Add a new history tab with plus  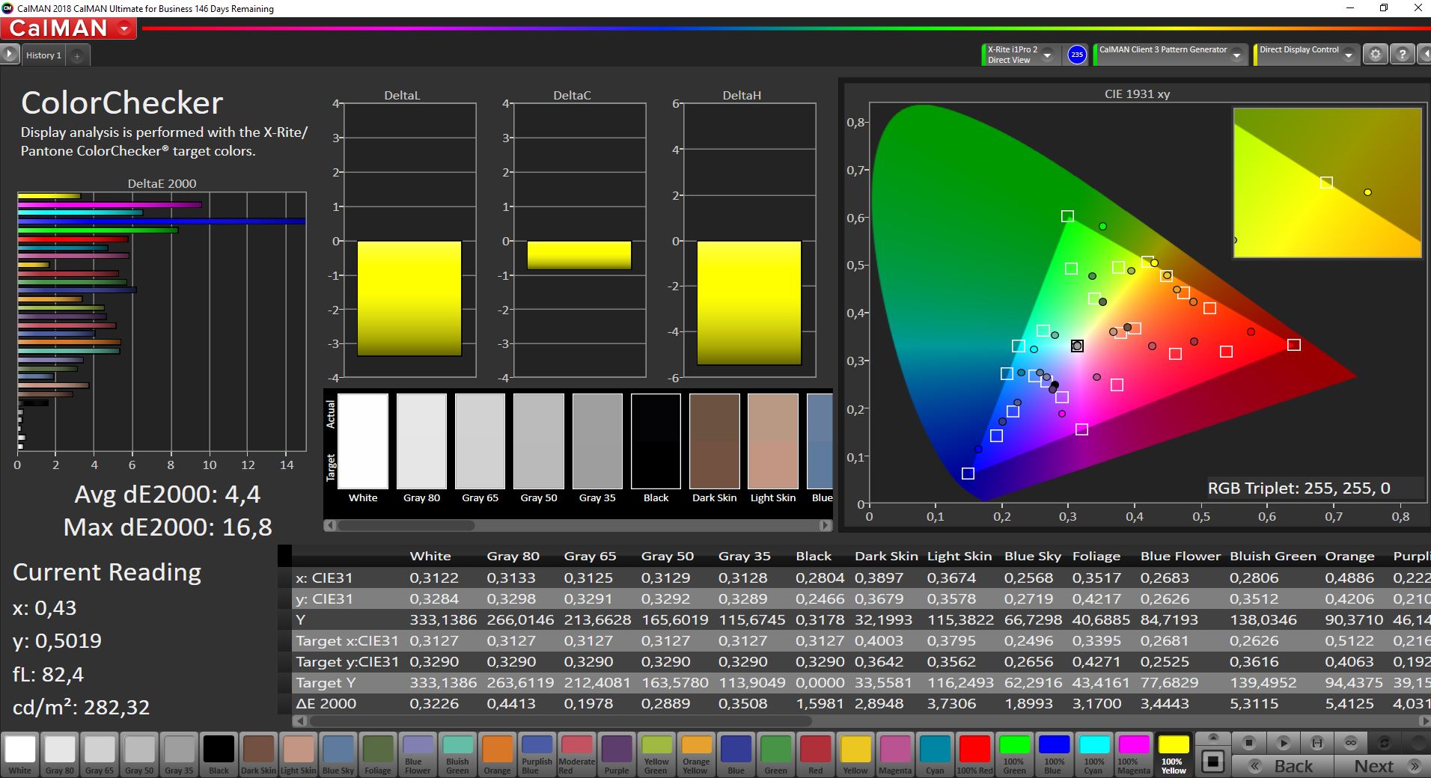[x=77, y=55]
